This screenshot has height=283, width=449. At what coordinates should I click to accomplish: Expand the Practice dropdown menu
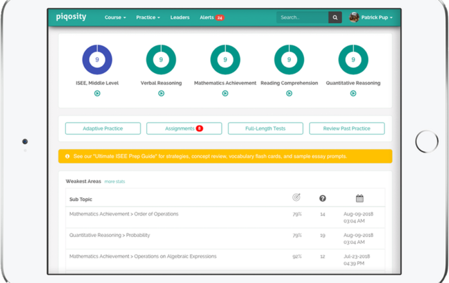click(x=148, y=17)
